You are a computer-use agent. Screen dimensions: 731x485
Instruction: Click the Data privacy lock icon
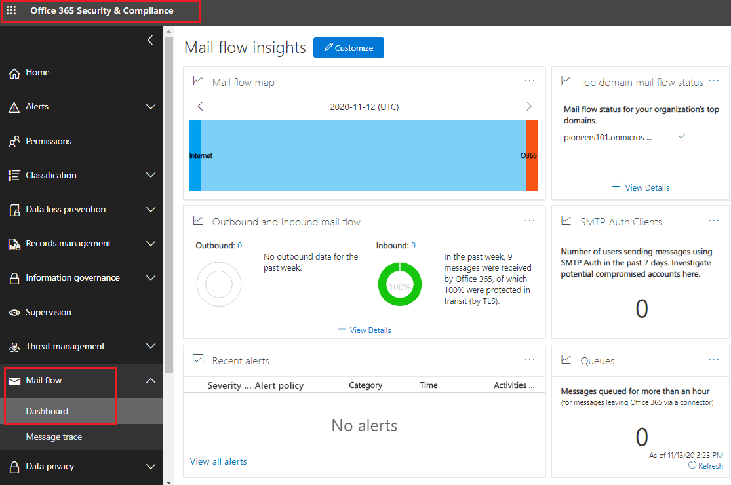[14, 467]
